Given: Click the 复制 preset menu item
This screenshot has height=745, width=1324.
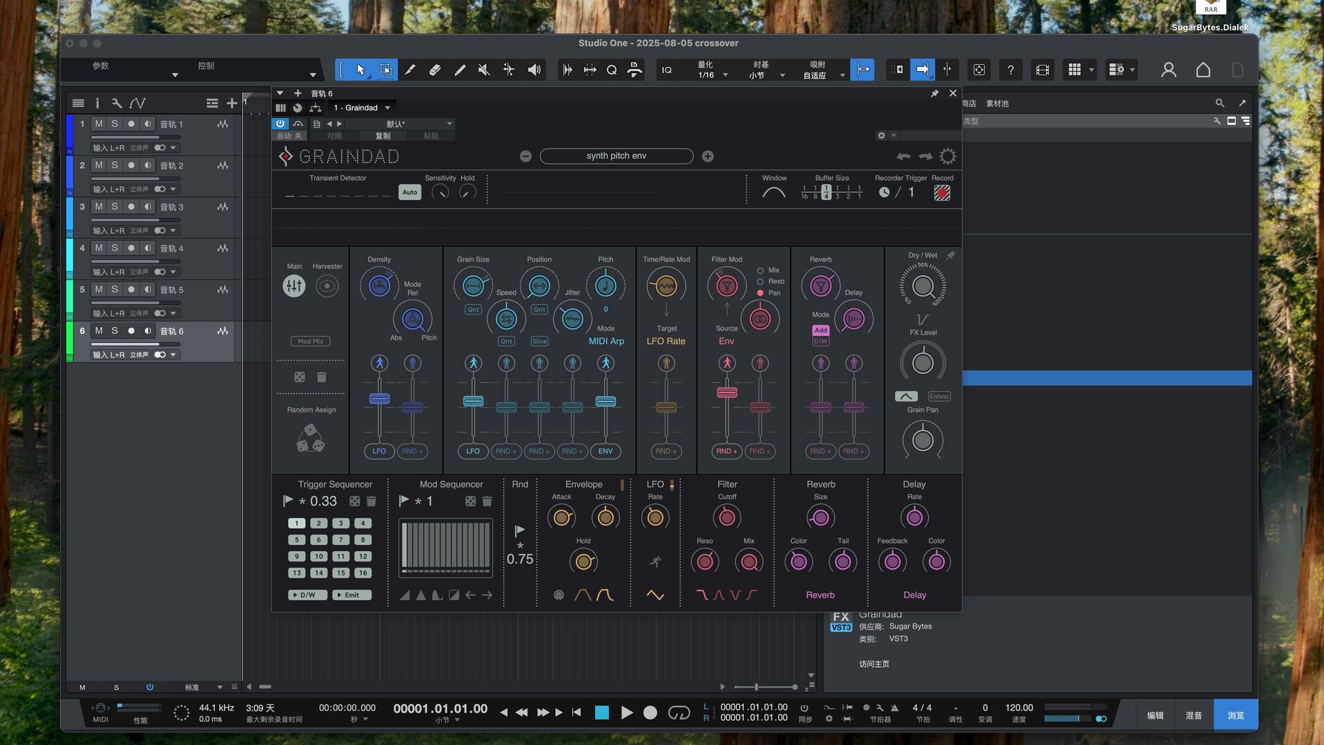Looking at the screenshot, I should pos(383,136).
